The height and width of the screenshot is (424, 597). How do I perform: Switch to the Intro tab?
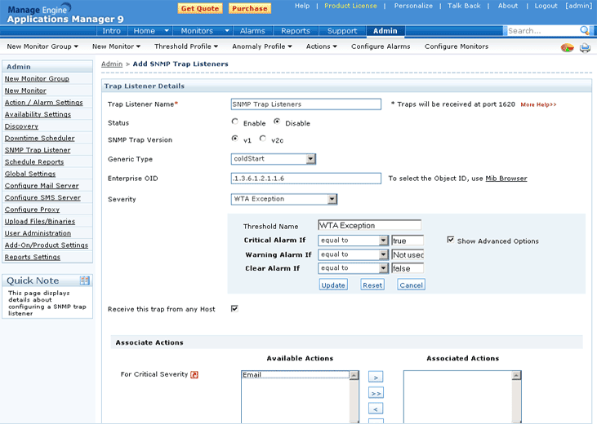point(112,31)
